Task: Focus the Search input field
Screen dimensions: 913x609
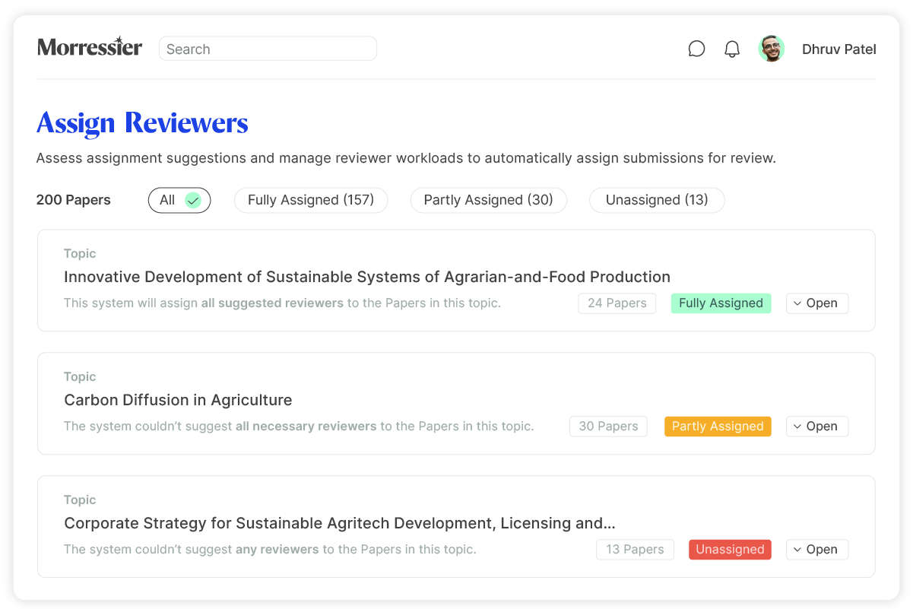Action: (268, 49)
